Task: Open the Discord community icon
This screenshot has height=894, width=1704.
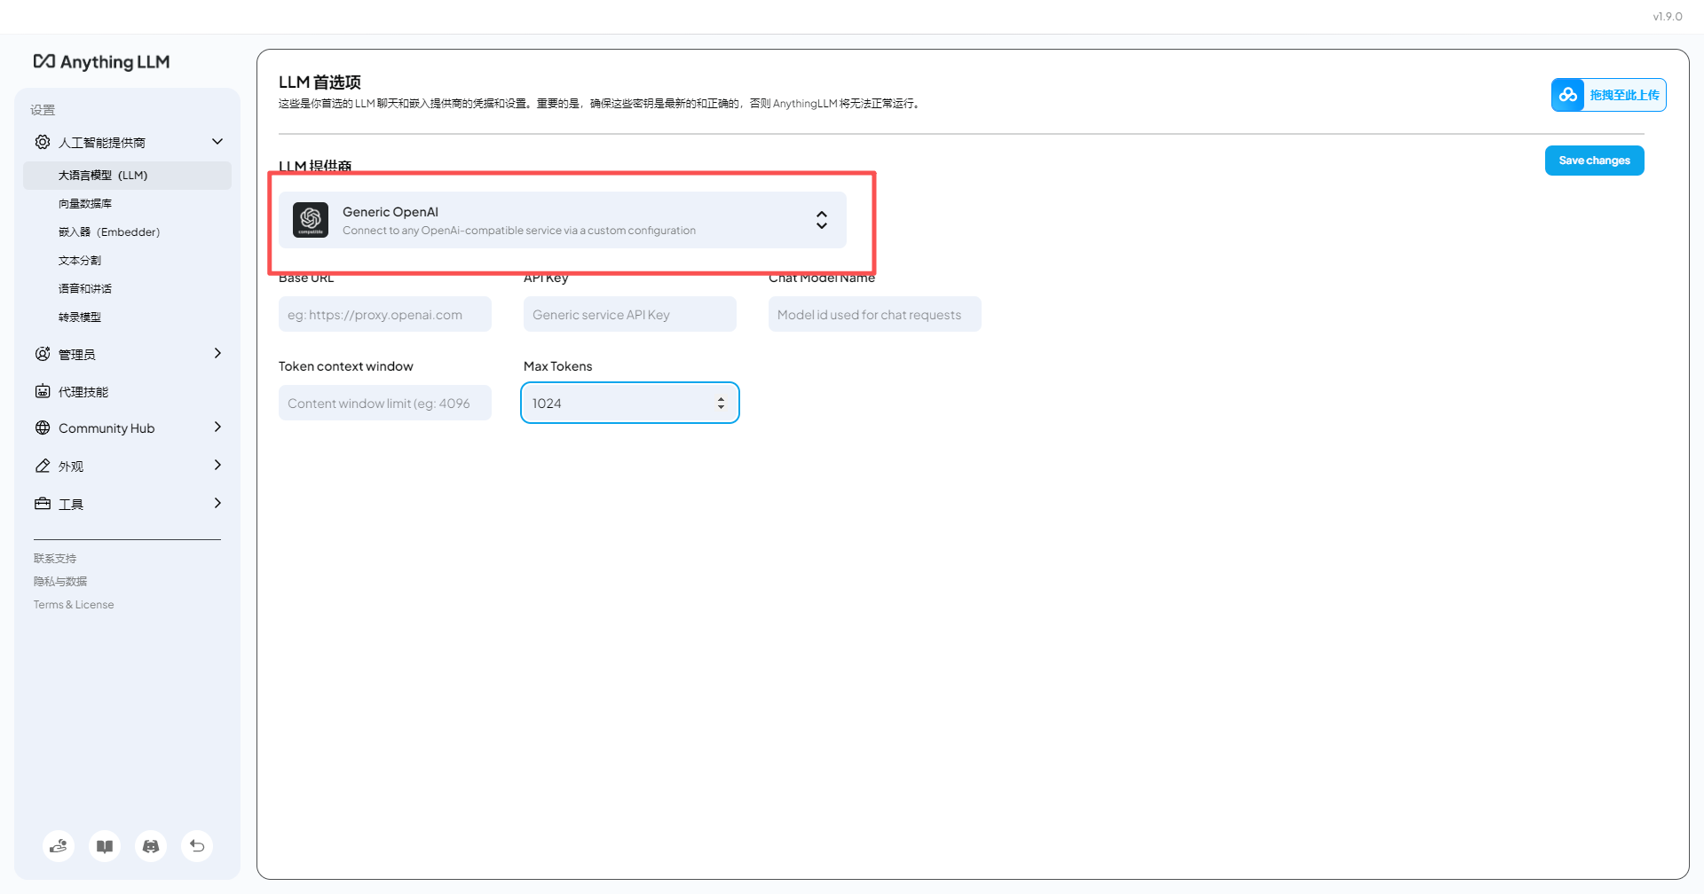Action: [x=151, y=846]
